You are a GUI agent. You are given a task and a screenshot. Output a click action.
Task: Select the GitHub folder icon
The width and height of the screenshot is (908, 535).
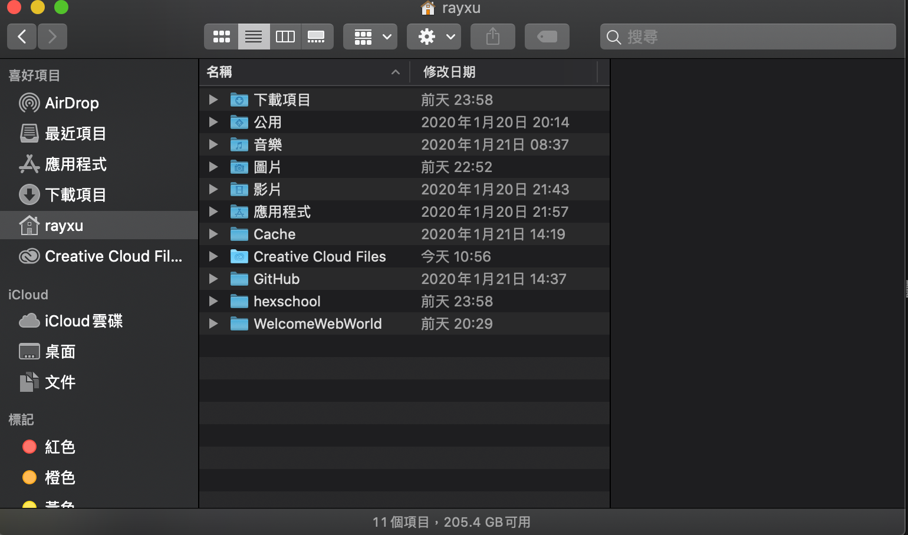pyautogui.click(x=239, y=279)
